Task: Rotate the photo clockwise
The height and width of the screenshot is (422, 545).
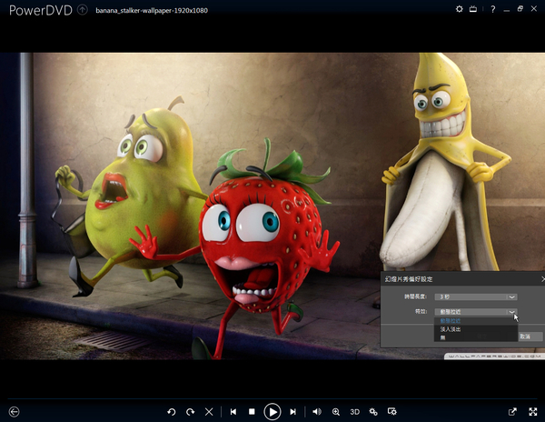Action: point(190,412)
